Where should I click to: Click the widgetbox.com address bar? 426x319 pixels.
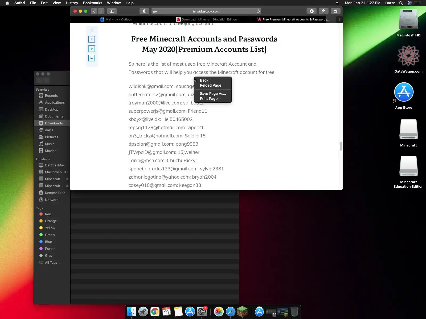(x=206, y=11)
